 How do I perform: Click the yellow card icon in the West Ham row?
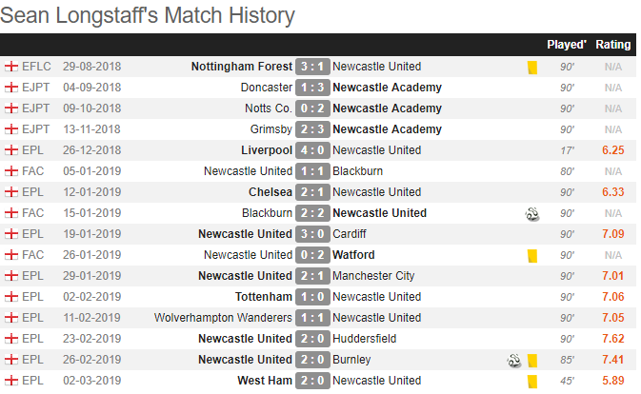coord(532,382)
